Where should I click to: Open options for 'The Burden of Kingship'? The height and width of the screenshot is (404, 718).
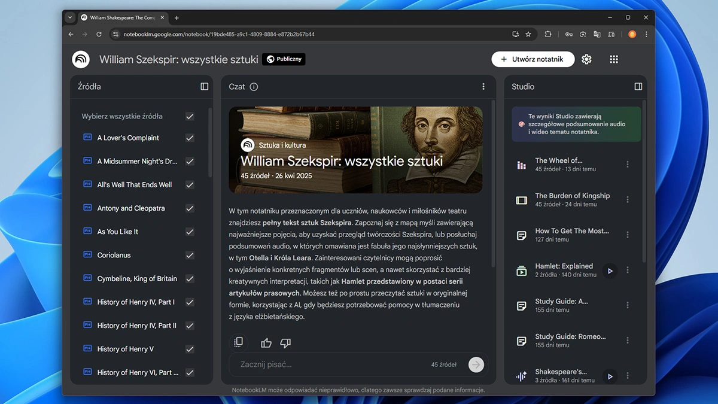(627, 199)
